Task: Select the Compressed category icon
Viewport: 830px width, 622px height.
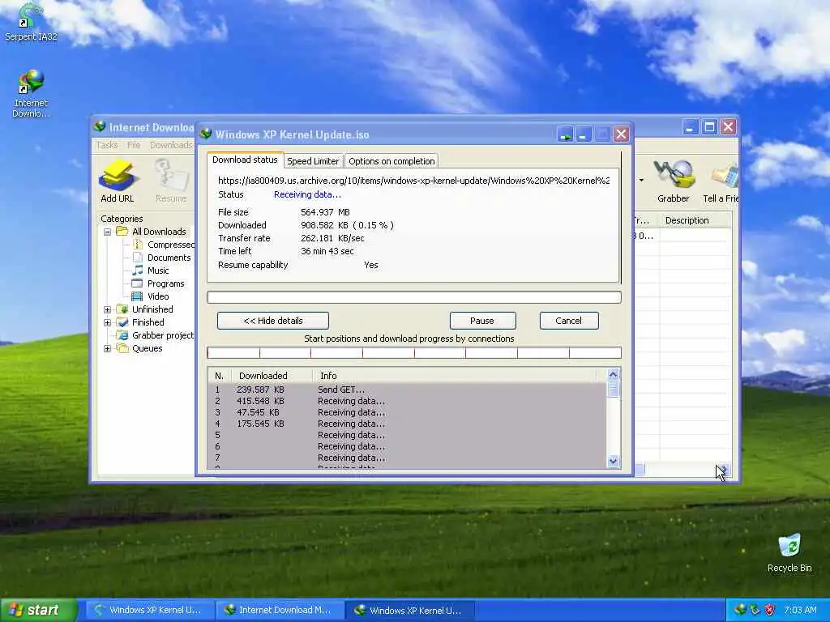Action: point(138,245)
